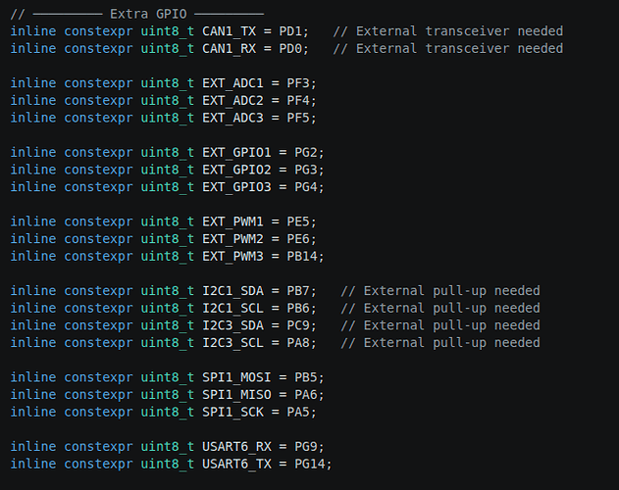This screenshot has width=619, height=490.
Task: Select the PA6 pin value
Action: point(306,395)
